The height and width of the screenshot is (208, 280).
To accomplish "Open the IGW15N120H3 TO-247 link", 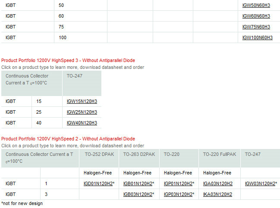I will coord(82,102).
